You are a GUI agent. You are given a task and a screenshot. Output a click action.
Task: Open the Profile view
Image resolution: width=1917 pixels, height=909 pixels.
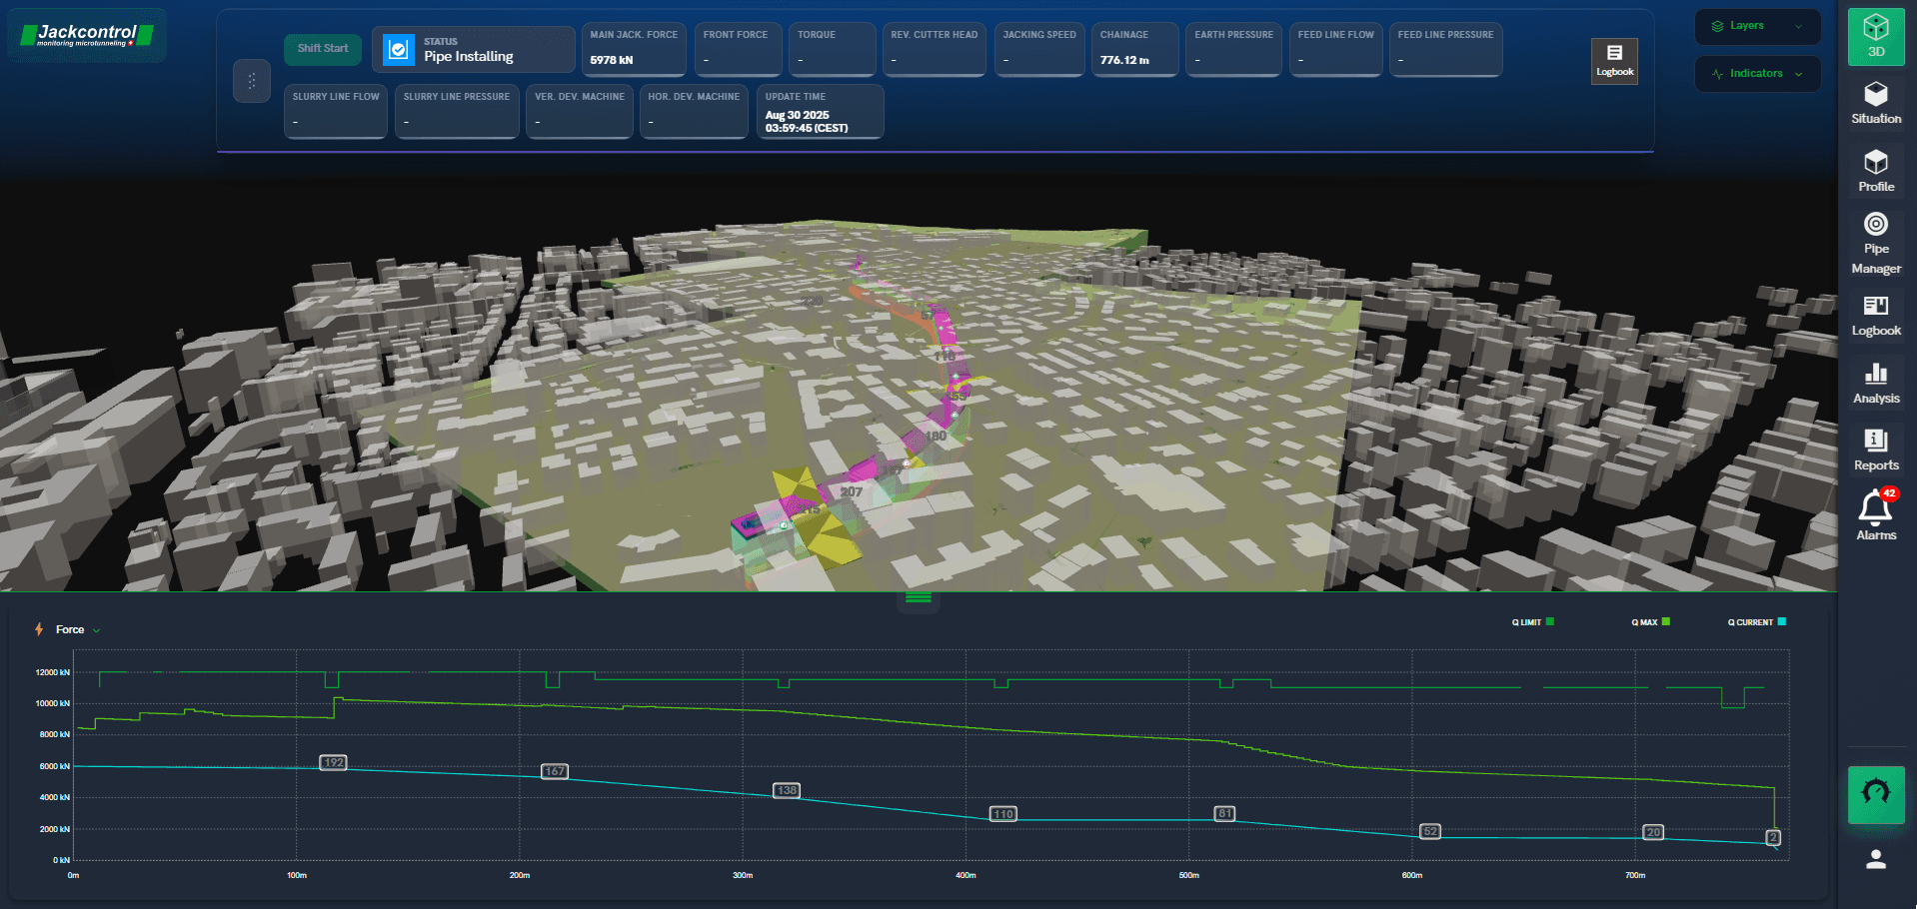click(1875, 171)
